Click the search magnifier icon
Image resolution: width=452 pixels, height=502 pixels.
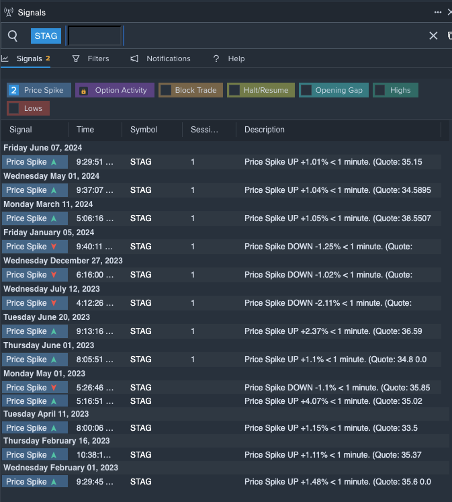click(13, 36)
